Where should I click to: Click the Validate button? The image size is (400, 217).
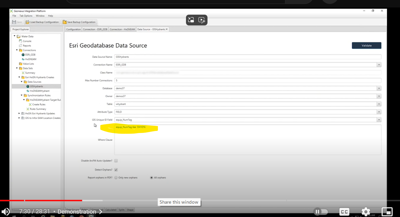click(366, 45)
